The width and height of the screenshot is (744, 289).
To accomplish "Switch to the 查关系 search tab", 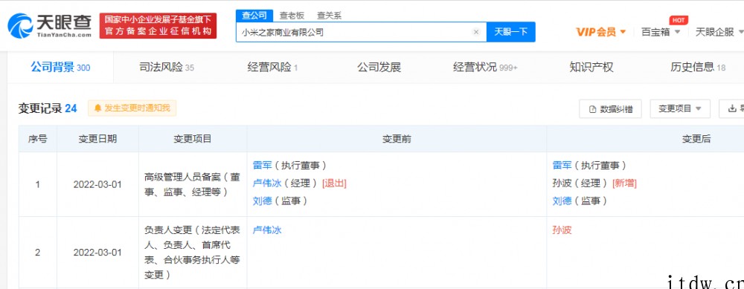I will coord(330,16).
